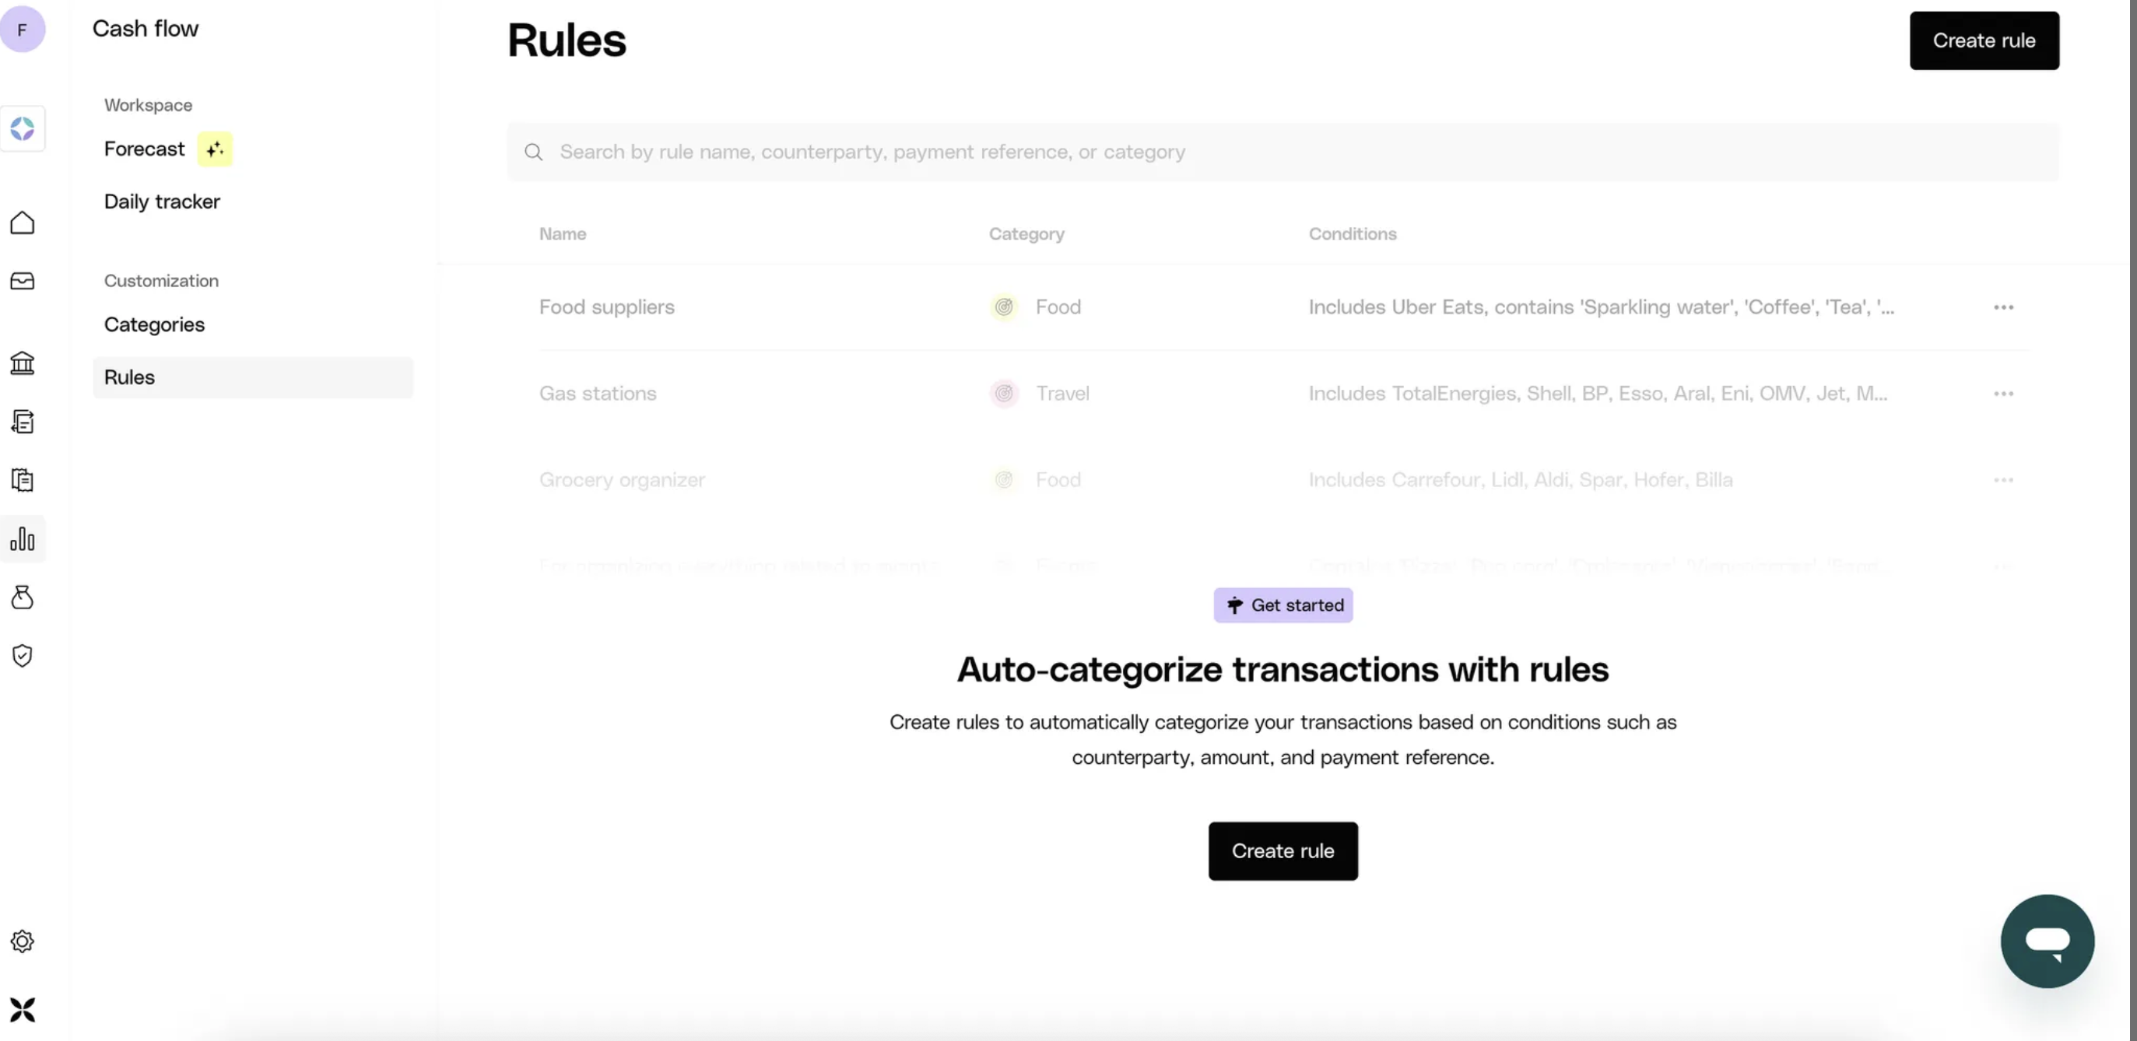Screen dimensions: 2137x1041
Task: Go to Categories customization page
Action: tap(154, 324)
